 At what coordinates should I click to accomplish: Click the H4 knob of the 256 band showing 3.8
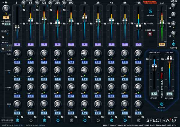click(x=58, y=87)
